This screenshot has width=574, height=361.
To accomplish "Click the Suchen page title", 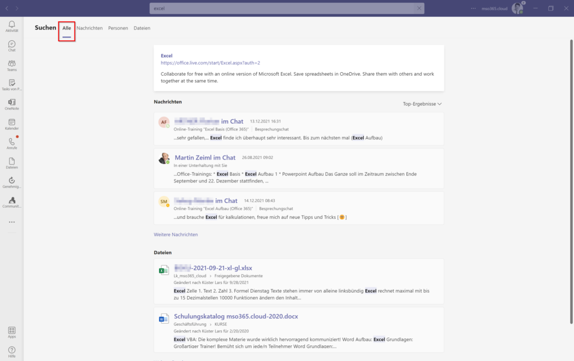I will click(45, 28).
